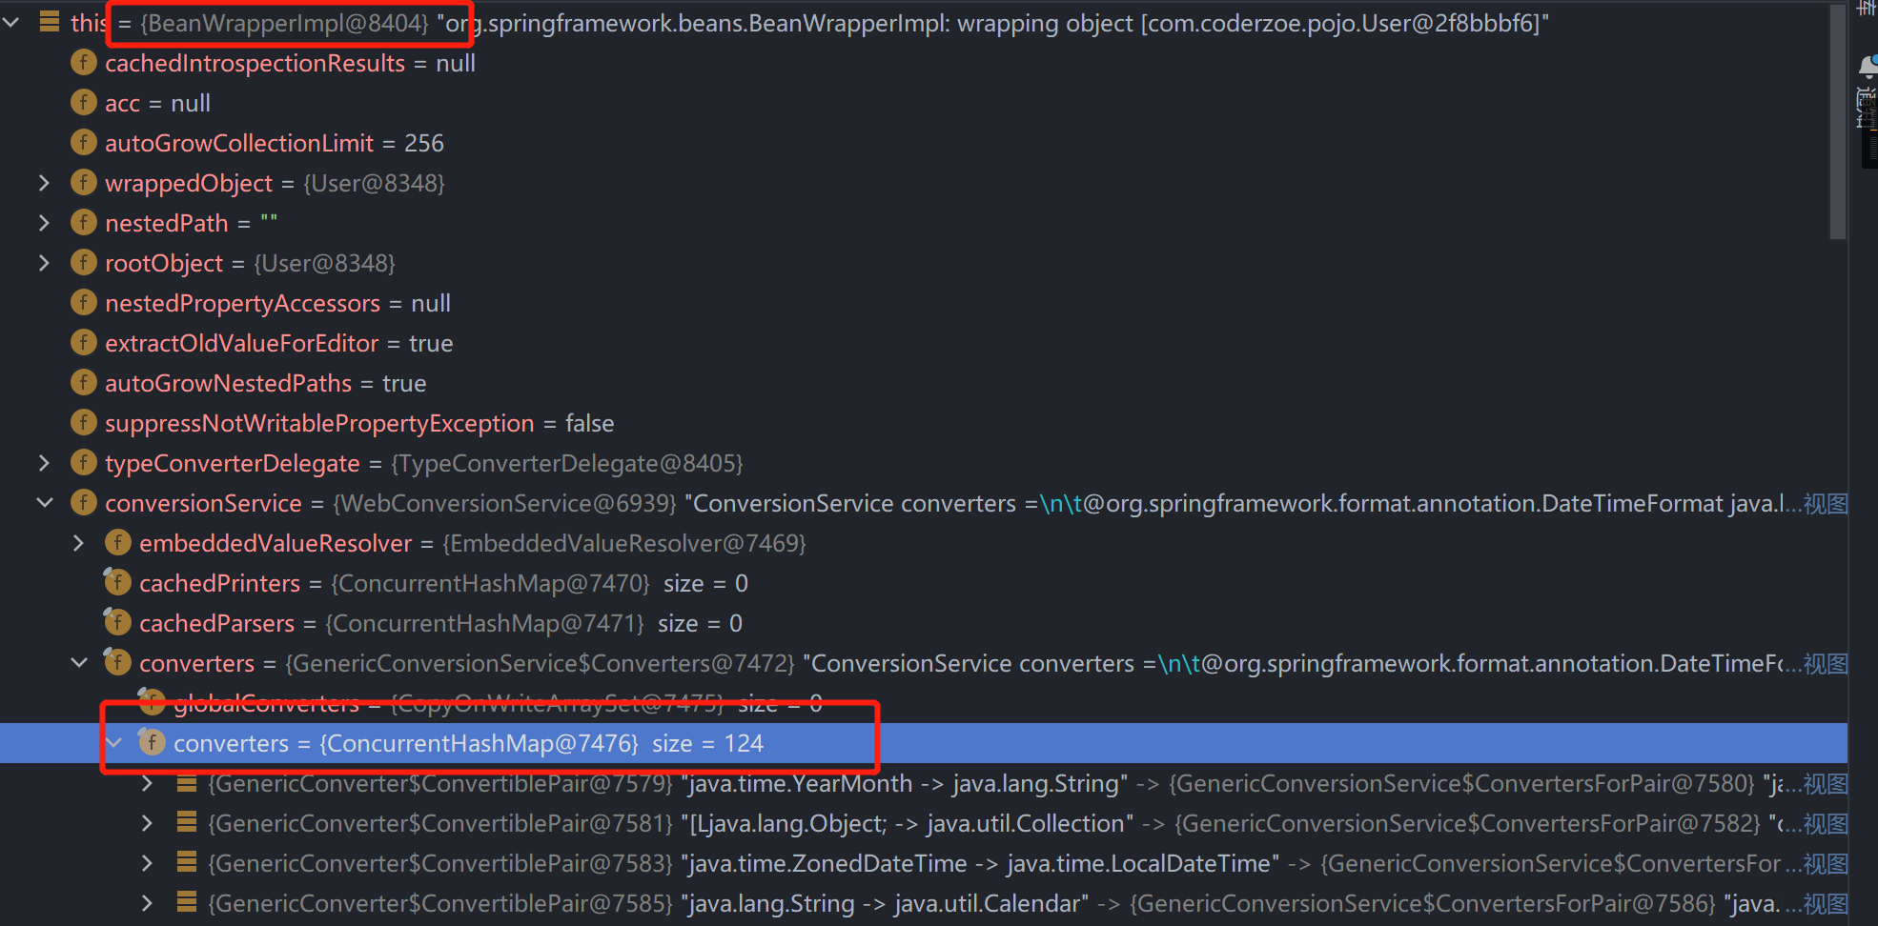Expand the nestedPath field

click(44, 223)
